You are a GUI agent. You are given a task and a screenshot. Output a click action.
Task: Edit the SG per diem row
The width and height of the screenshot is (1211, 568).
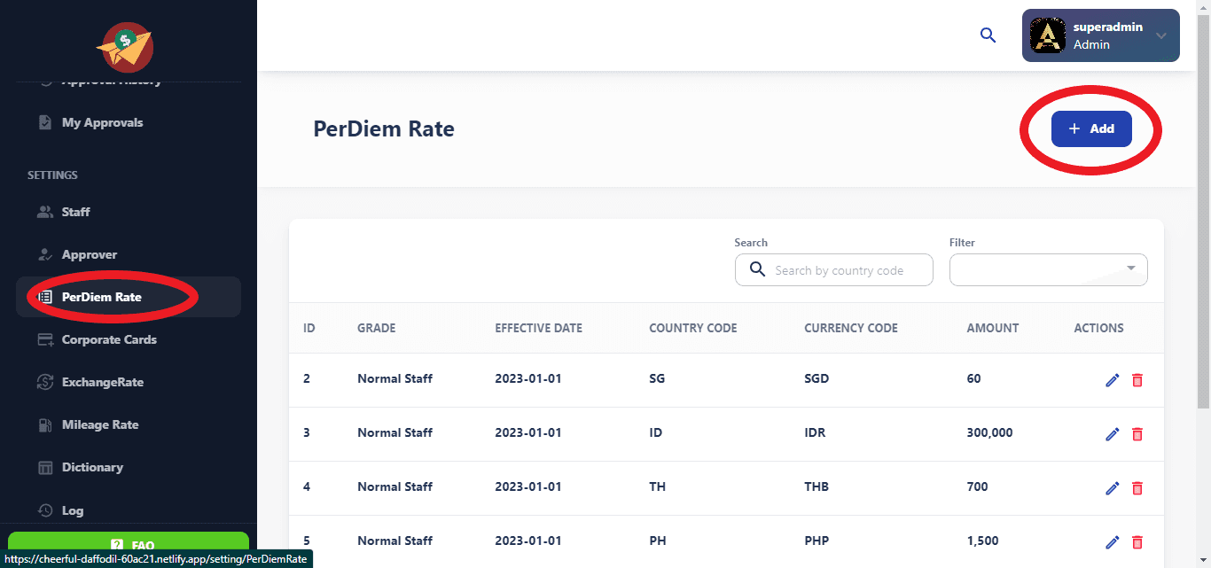tap(1113, 380)
